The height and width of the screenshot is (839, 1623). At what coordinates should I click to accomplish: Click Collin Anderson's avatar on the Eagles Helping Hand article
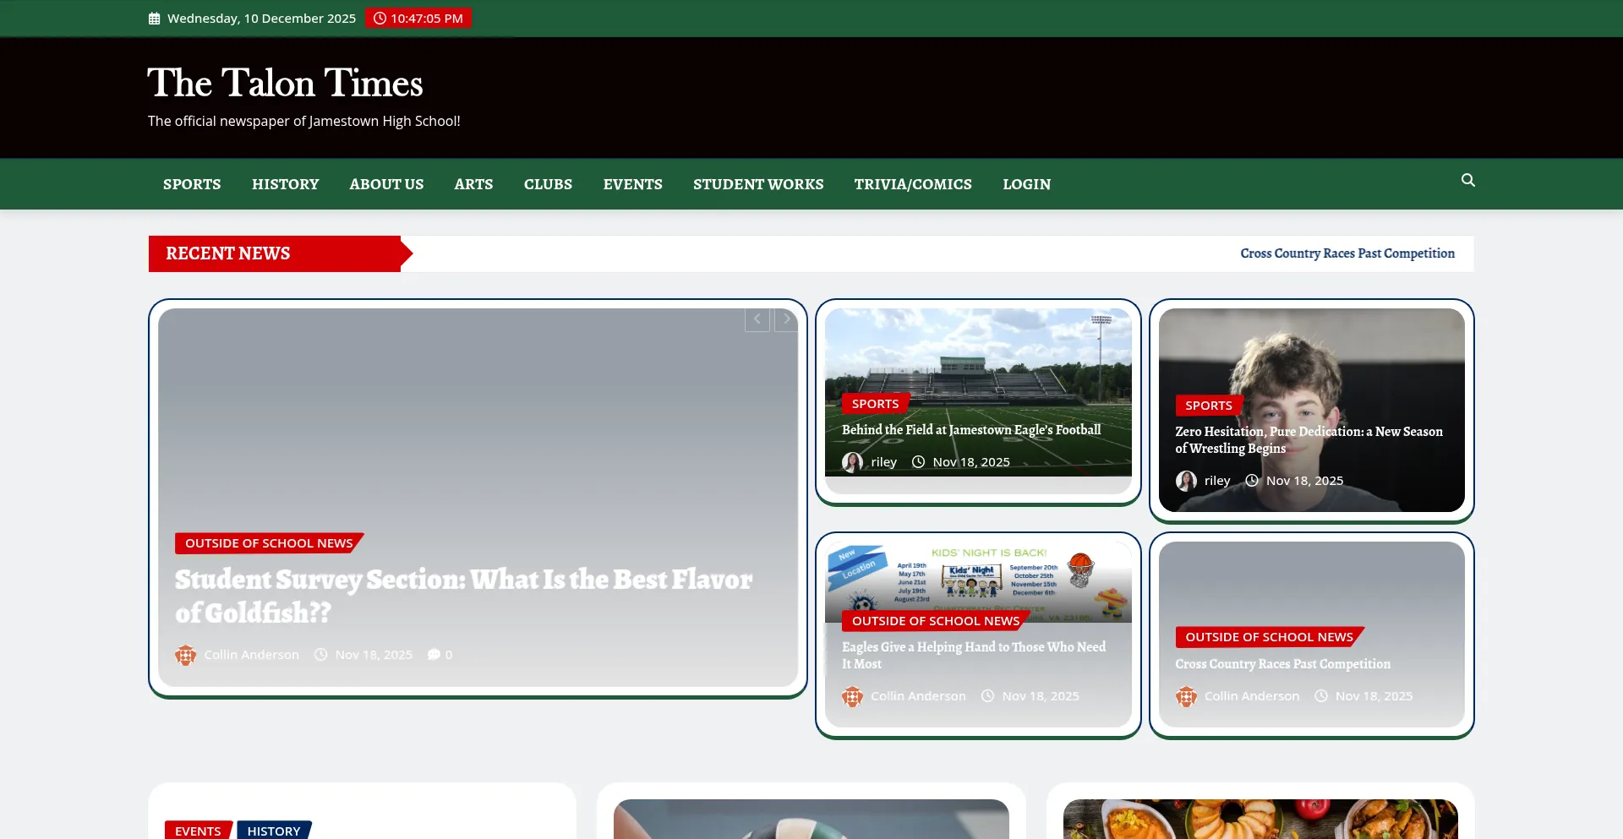852,696
